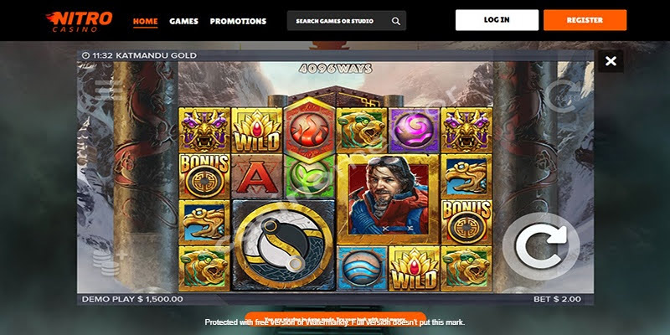The width and height of the screenshot is (670, 335).
Task: Click the top-left Bonus coin symbol
Action: (204, 177)
